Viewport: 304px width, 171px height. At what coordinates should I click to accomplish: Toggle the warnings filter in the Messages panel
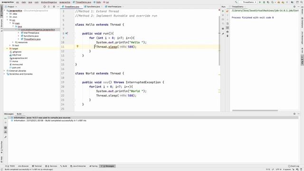[5, 132]
